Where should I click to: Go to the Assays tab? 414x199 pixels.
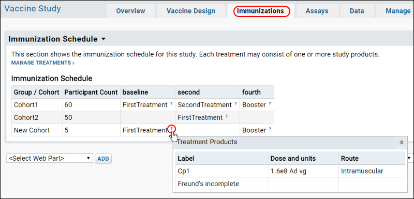point(317,11)
